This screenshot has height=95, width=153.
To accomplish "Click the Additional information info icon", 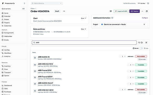I will 112,18.
